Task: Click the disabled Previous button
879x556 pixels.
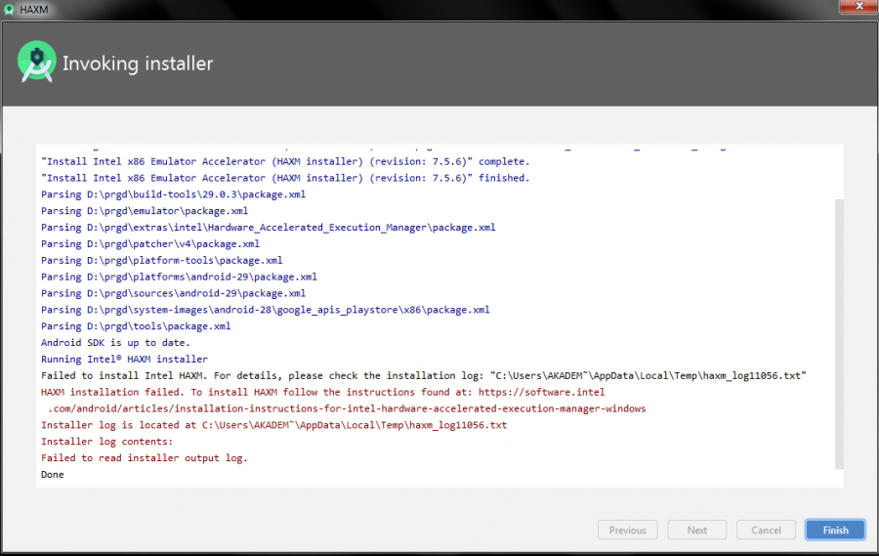Action: pos(627,530)
